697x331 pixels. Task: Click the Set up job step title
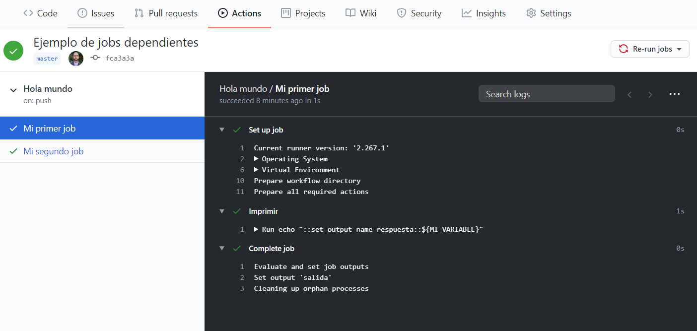pos(266,130)
